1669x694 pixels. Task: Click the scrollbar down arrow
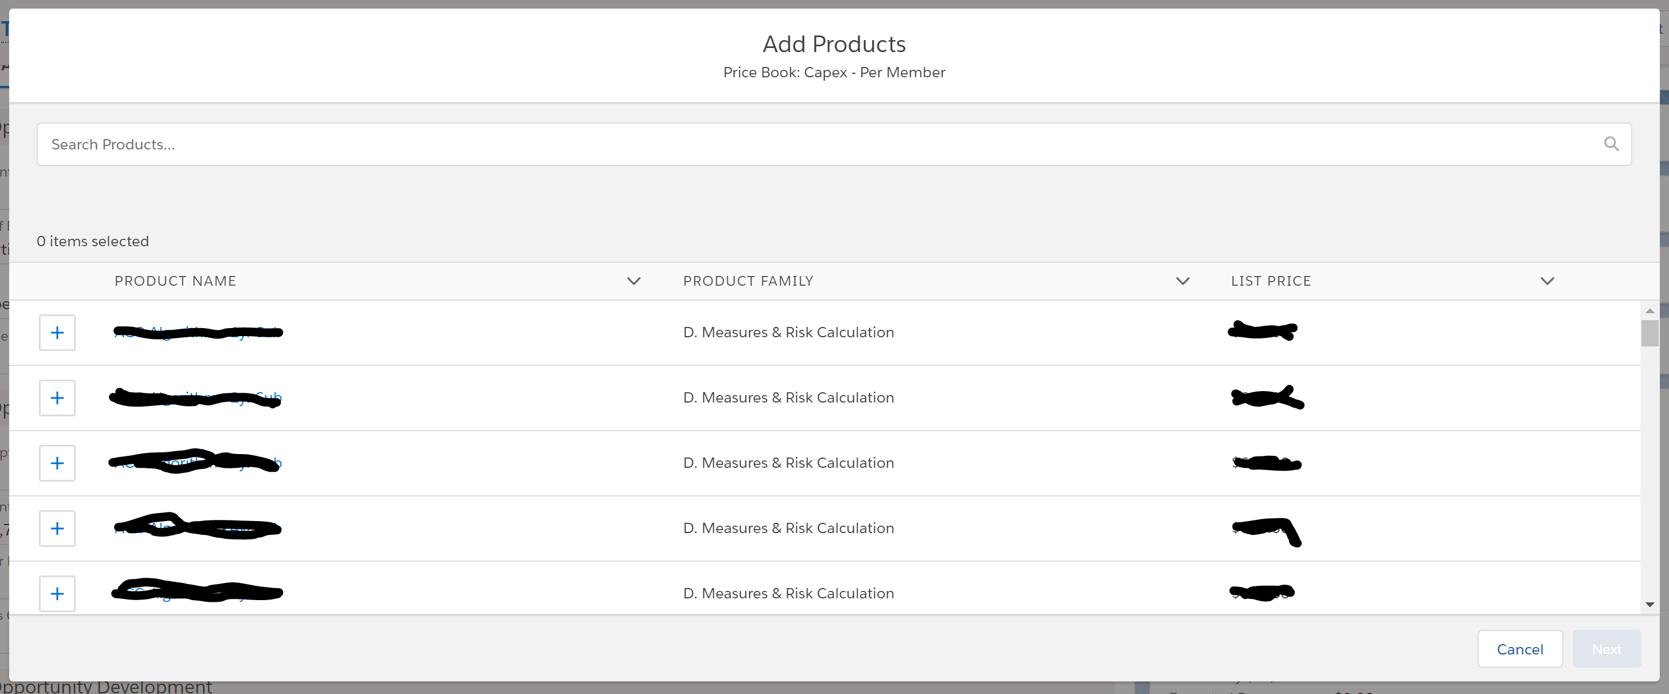click(1649, 605)
